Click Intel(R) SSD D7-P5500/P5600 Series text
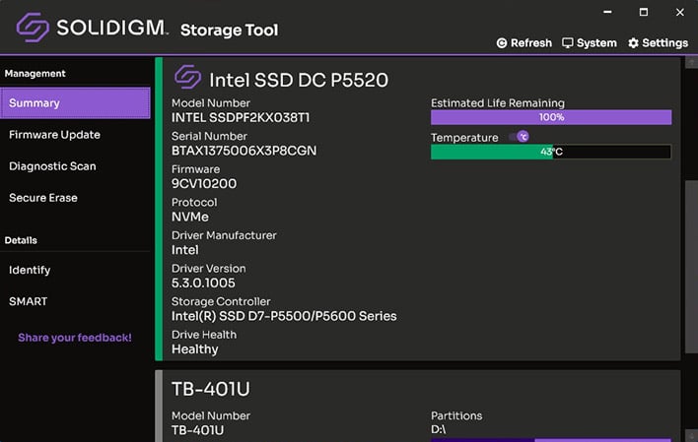The height and width of the screenshot is (442, 698). [x=284, y=316]
